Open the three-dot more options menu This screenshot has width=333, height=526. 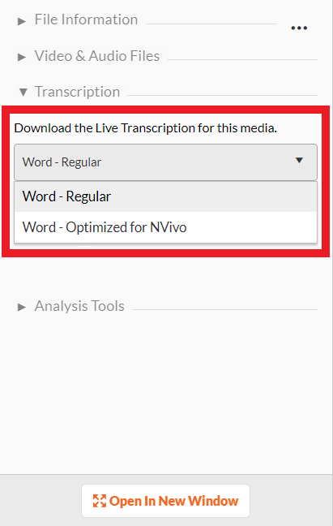click(x=299, y=28)
